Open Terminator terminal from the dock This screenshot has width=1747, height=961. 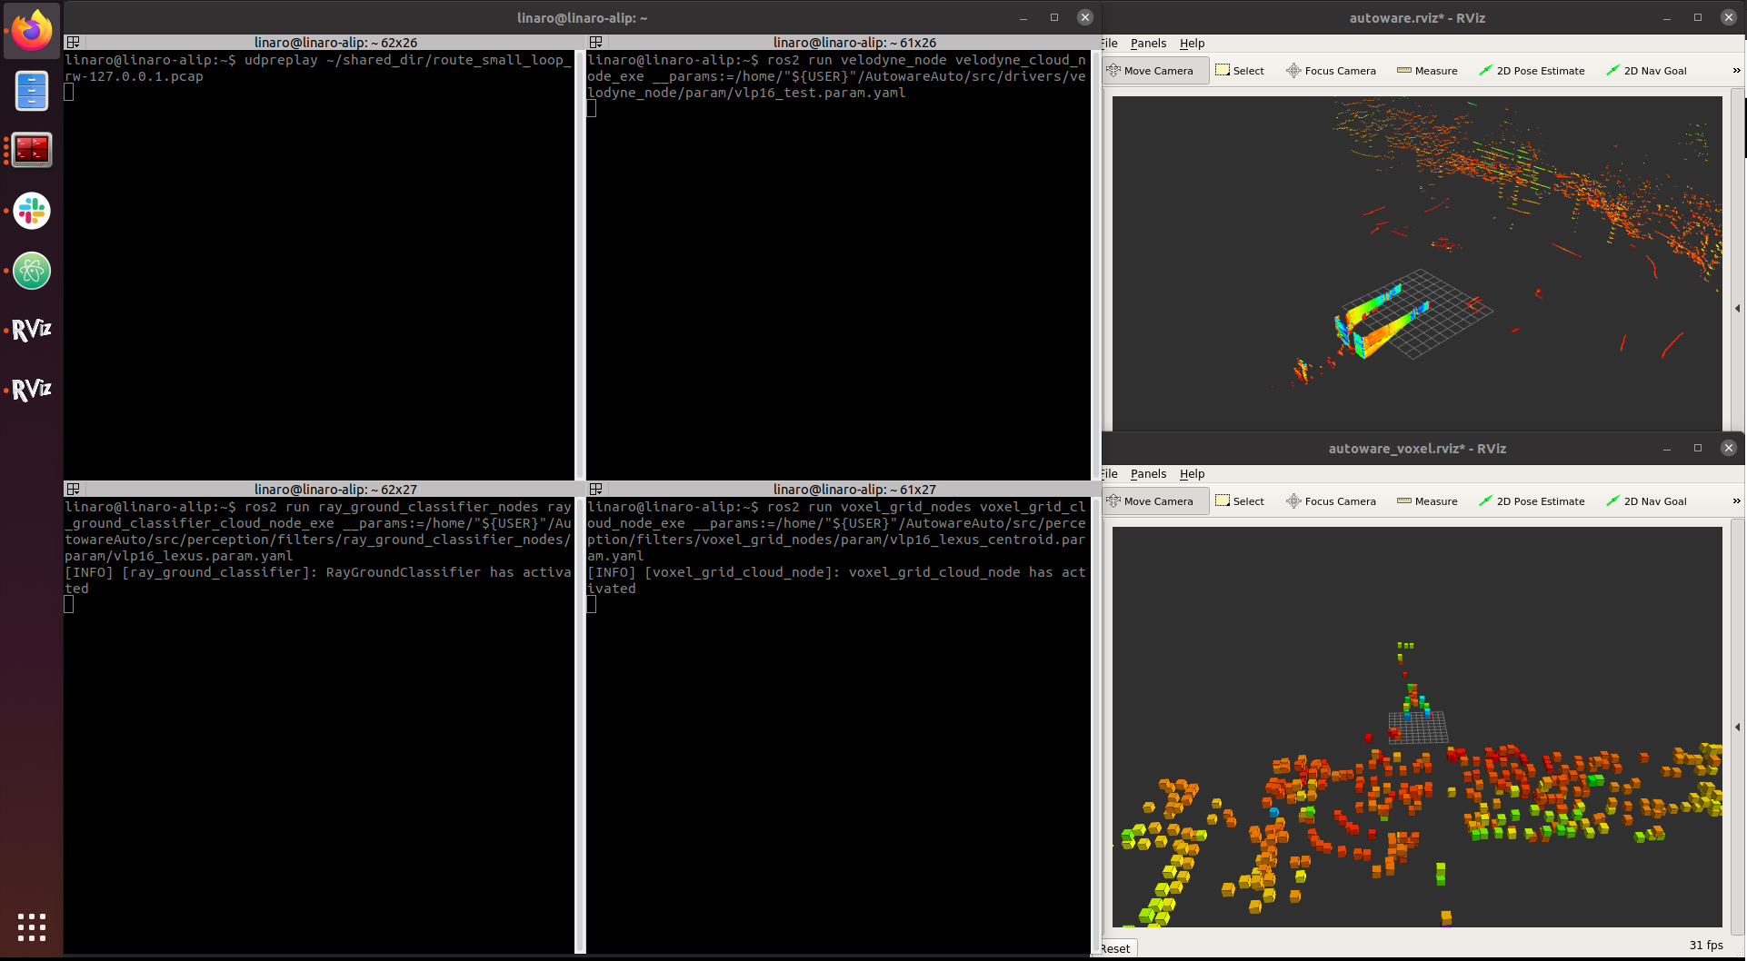point(32,150)
